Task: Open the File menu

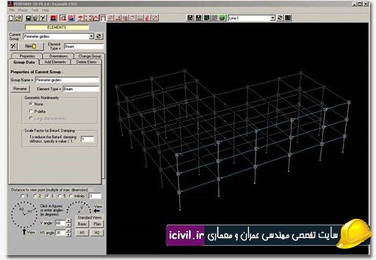Action: click(11, 10)
